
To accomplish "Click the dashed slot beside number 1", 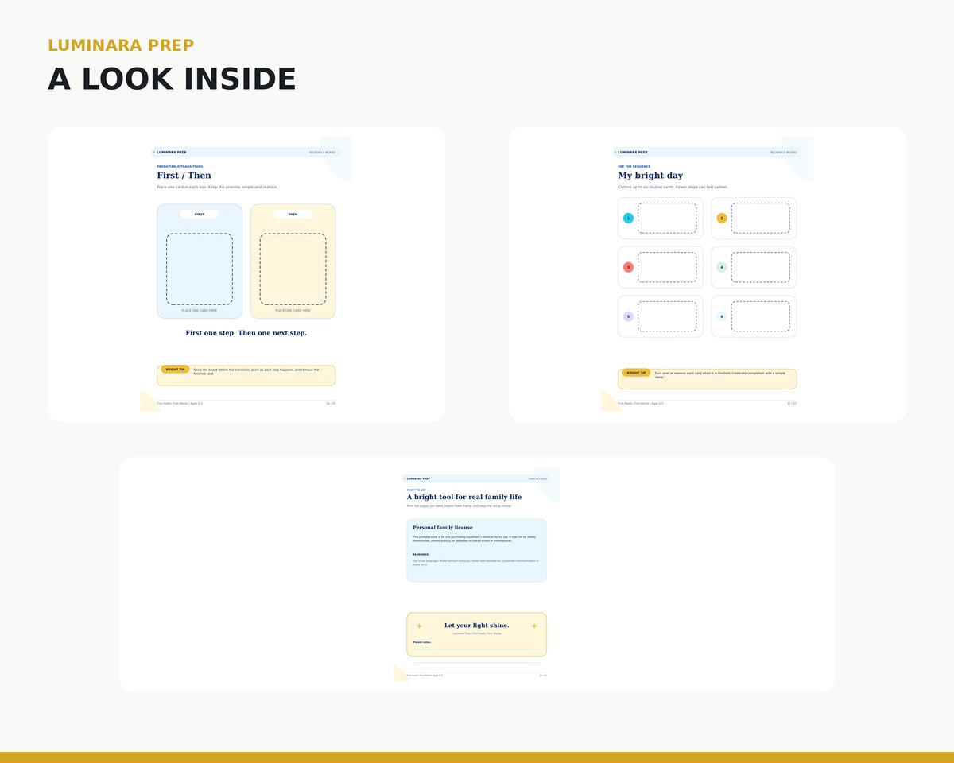I will [x=667, y=218].
